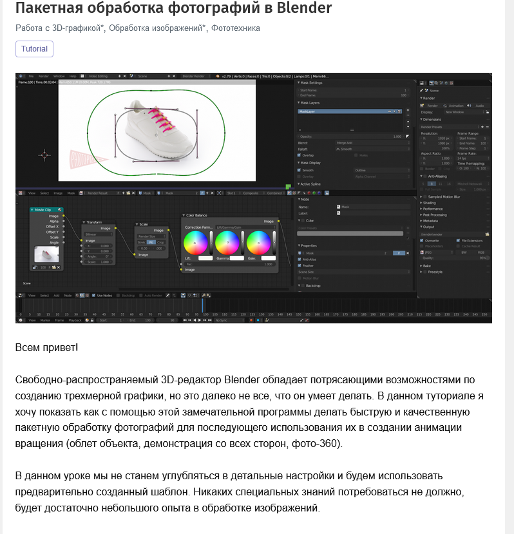514x534 pixels.
Task: Select the Render properties tab icon
Action: tap(432, 82)
